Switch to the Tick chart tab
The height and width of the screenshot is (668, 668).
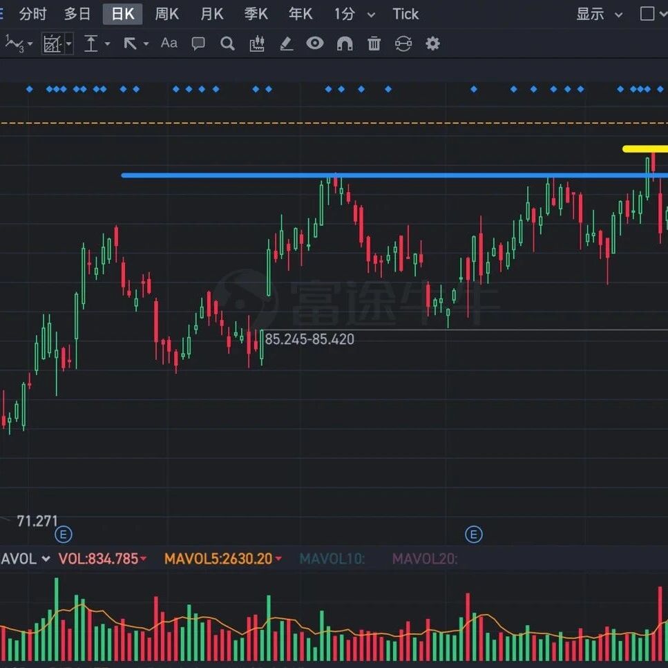click(405, 14)
